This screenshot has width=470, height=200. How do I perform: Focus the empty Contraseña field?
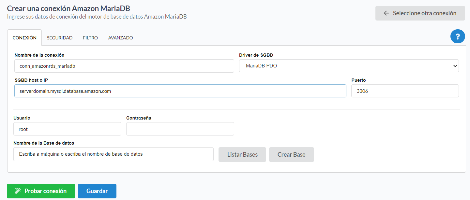pyautogui.click(x=180, y=129)
